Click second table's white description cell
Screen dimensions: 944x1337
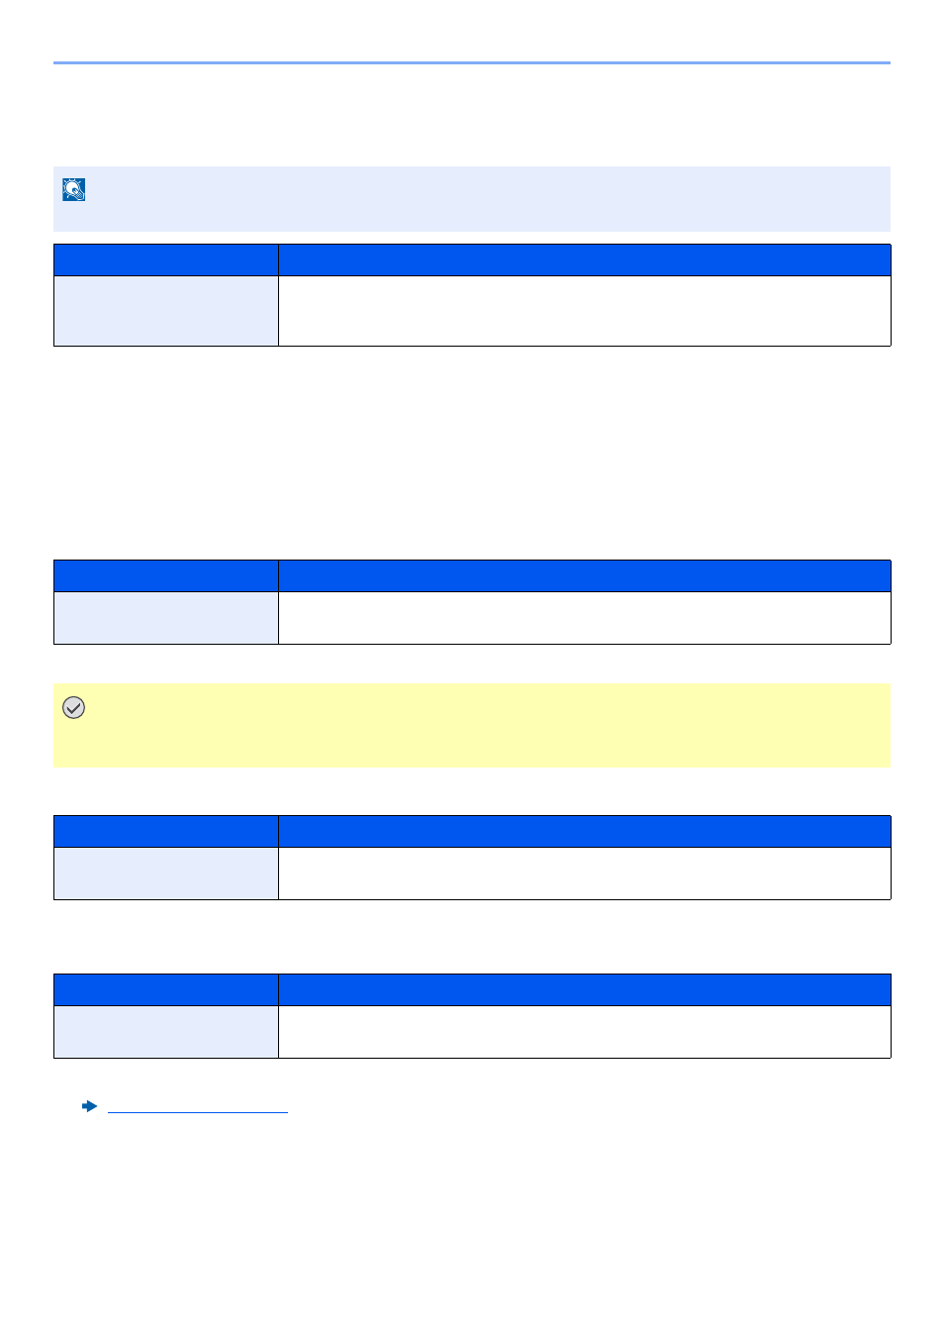point(585,618)
